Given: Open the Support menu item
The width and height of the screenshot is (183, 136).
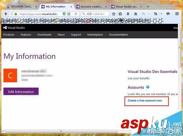Looking at the screenshot, I should 76,35.
